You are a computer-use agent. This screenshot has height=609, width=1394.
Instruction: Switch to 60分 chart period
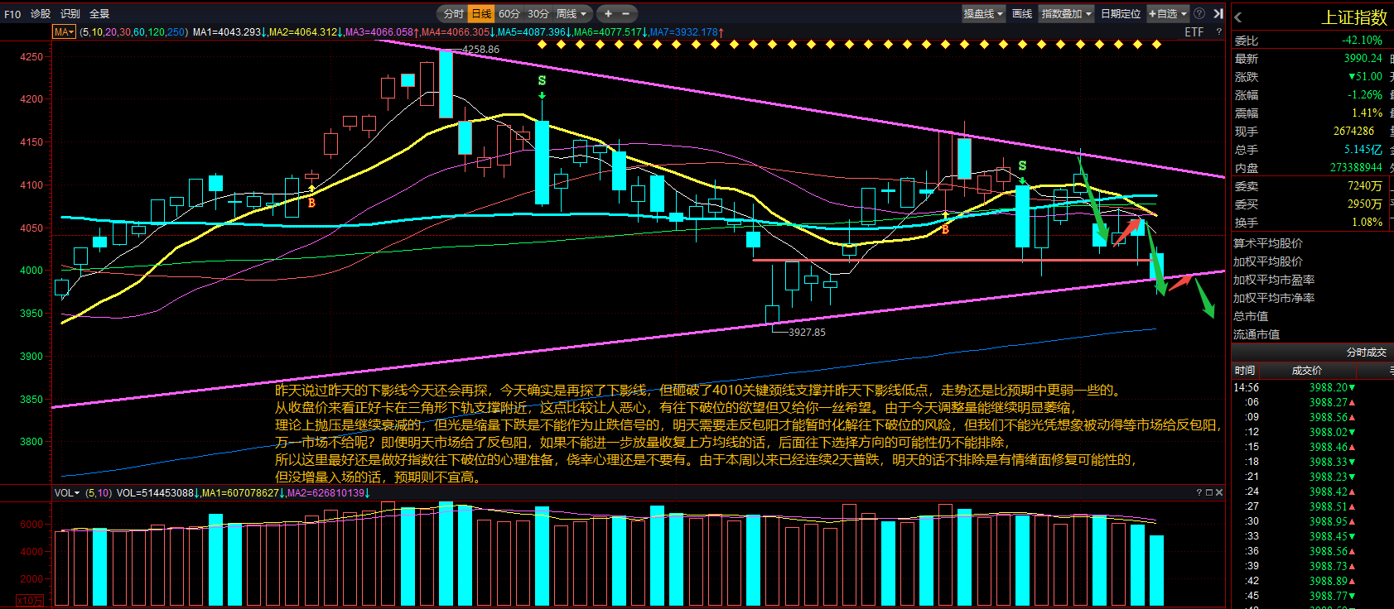pos(509,13)
